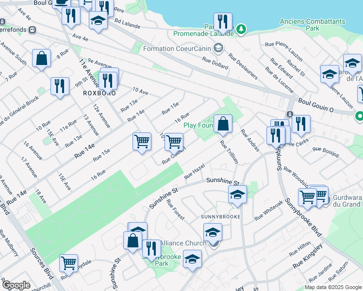The height and width of the screenshot is (291, 363).
Task: Select the shopping cart marker on Rue Colbert
Action: point(174,142)
